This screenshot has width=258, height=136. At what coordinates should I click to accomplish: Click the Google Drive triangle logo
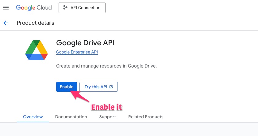tap(37, 51)
